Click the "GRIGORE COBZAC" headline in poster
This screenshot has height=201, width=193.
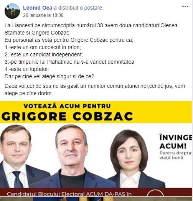pos(67,116)
